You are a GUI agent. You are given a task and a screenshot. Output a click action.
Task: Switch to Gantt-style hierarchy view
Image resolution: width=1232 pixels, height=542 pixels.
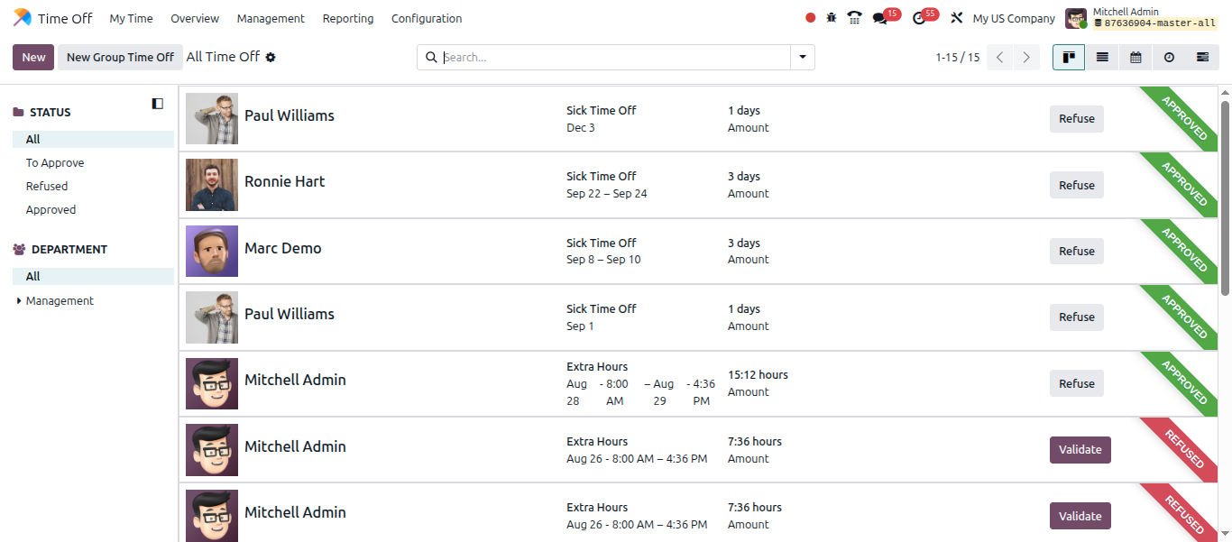pyautogui.click(x=1202, y=57)
